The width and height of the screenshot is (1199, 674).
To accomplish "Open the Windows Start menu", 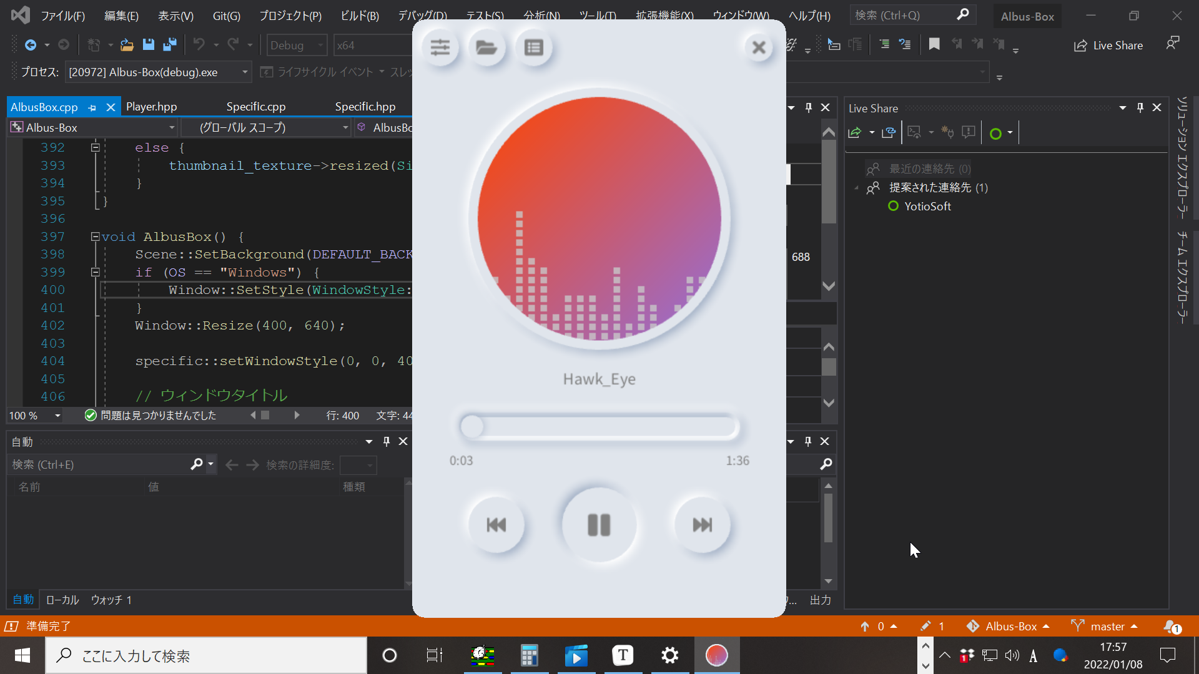I will 22,655.
